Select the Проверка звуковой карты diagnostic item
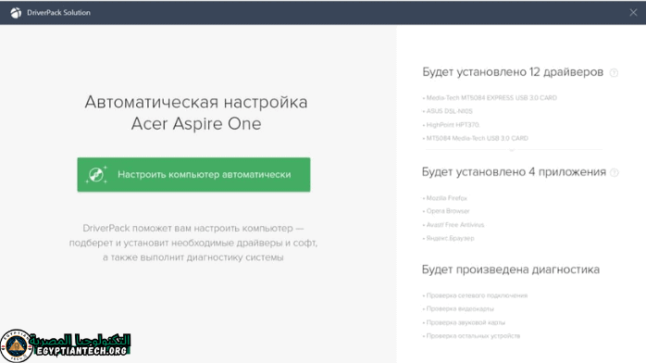The height and width of the screenshot is (363, 646). tap(466, 322)
